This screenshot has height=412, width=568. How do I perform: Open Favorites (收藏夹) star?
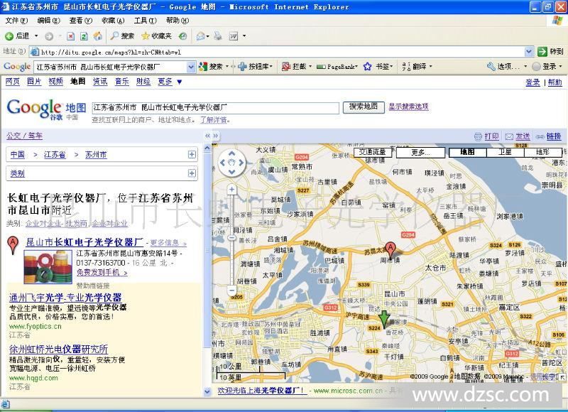point(146,36)
